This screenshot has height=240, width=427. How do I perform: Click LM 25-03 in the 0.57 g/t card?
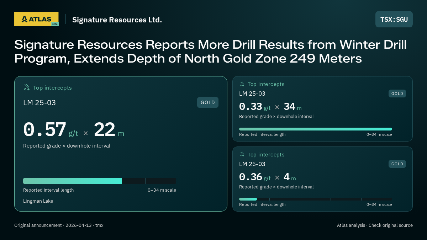pyautogui.click(x=39, y=103)
